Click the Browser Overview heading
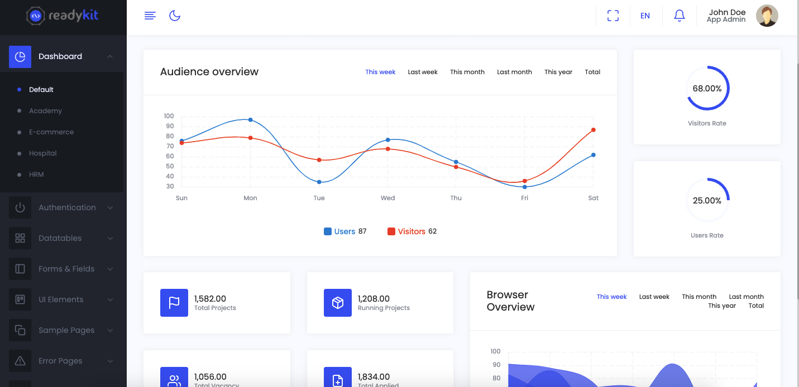Screen dimensions: 799x387 pyautogui.click(x=510, y=301)
